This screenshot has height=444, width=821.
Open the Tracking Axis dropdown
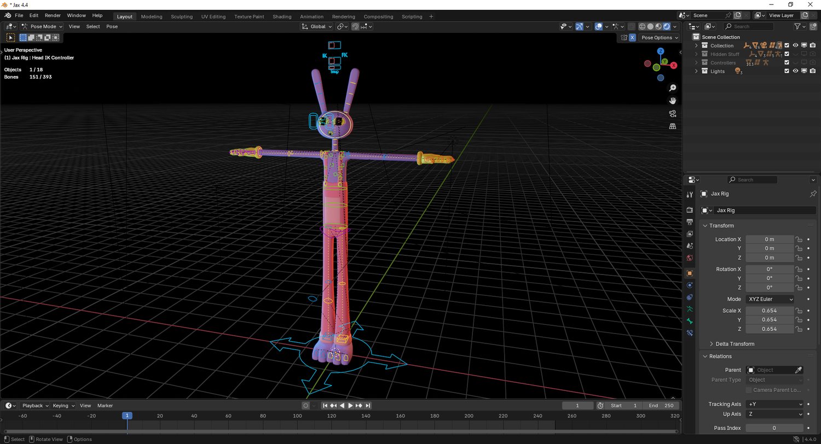[x=774, y=405]
